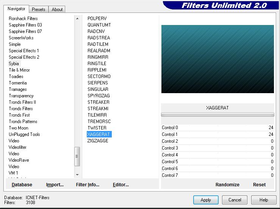Select the RADTILEM filter
The height and width of the screenshot is (209, 280).
click(98, 44)
